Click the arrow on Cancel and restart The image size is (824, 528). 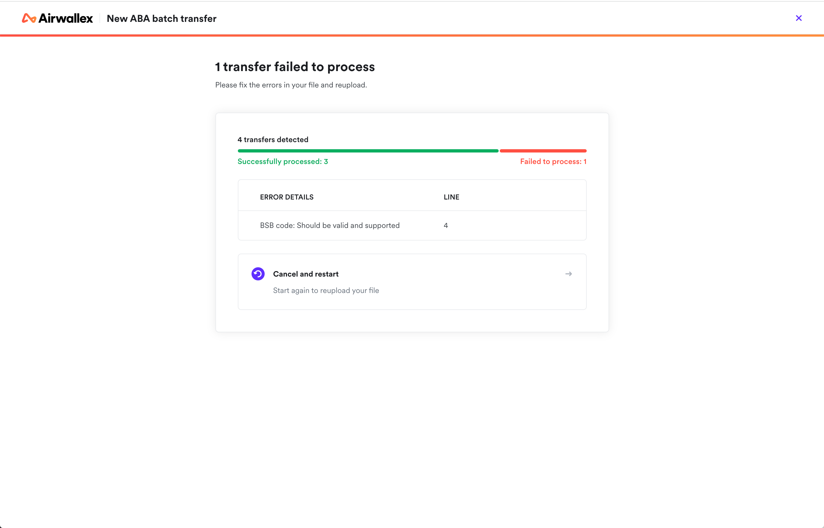(x=569, y=274)
